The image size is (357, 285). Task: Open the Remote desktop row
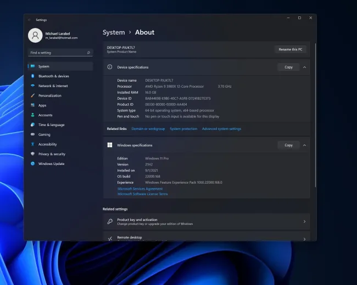[207, 237]
